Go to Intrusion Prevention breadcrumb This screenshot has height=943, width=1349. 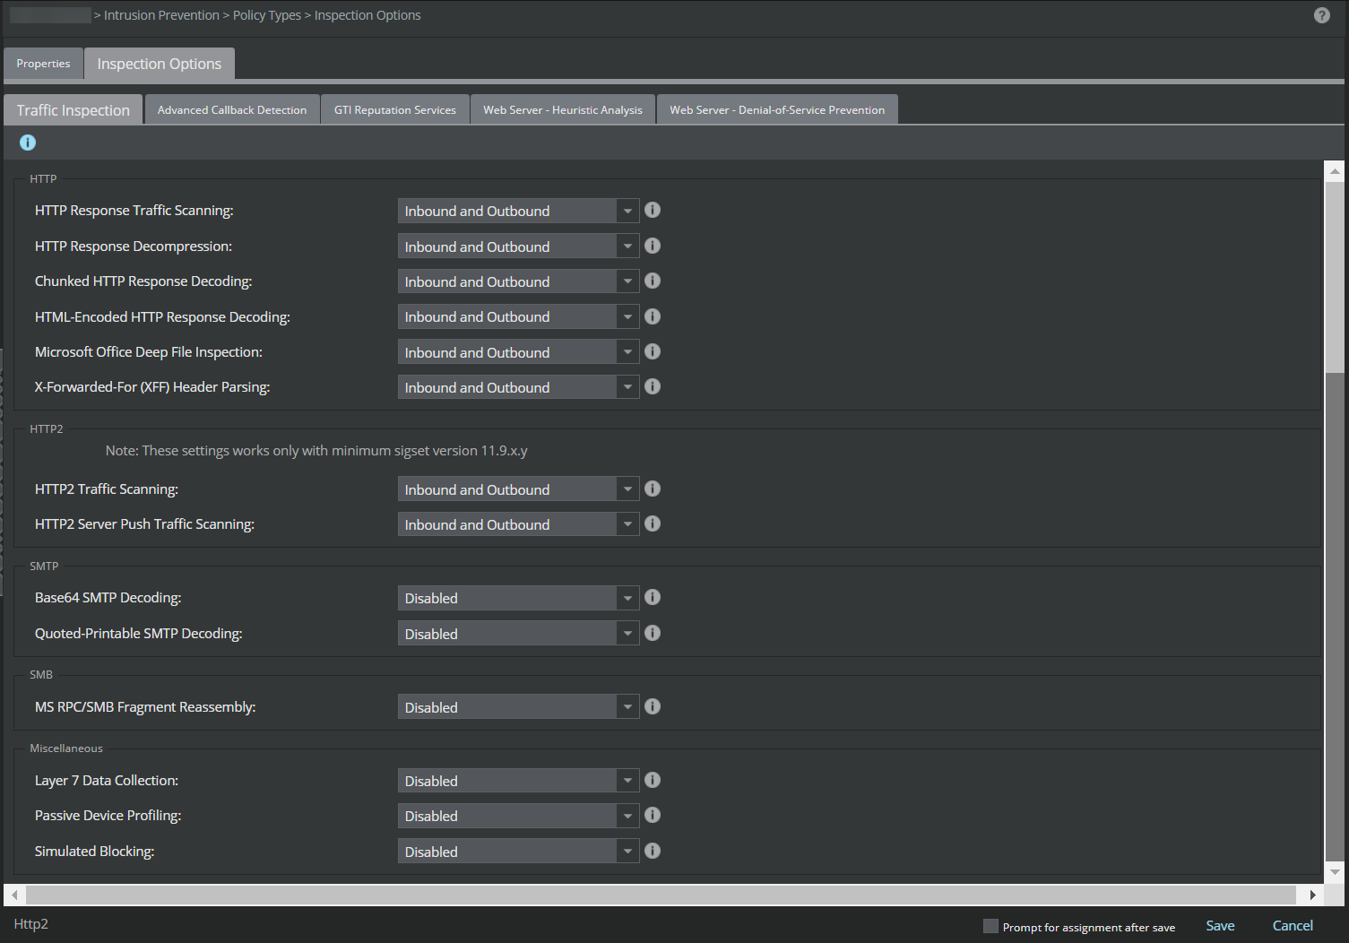pyautogui.click(x=161, y=15)
